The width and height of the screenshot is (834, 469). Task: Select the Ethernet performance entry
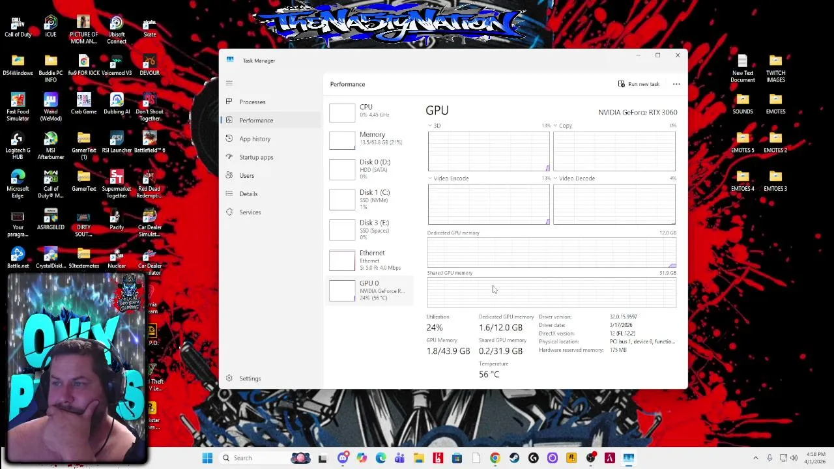click(x=369, y=260)
